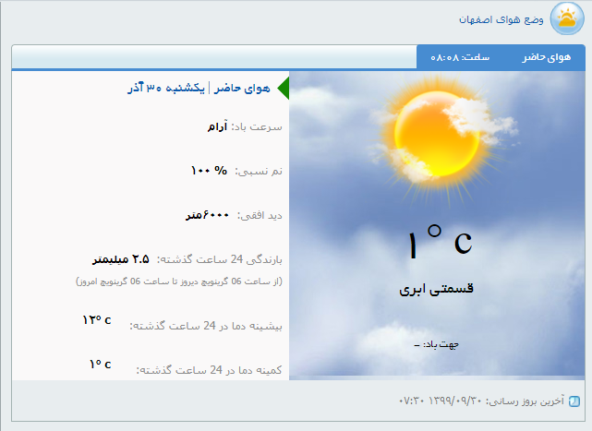The width and height of the screenshot is (592, 431).
Task: Click the humidity value '۱۰۰ %'
Action: coord(209,171)
